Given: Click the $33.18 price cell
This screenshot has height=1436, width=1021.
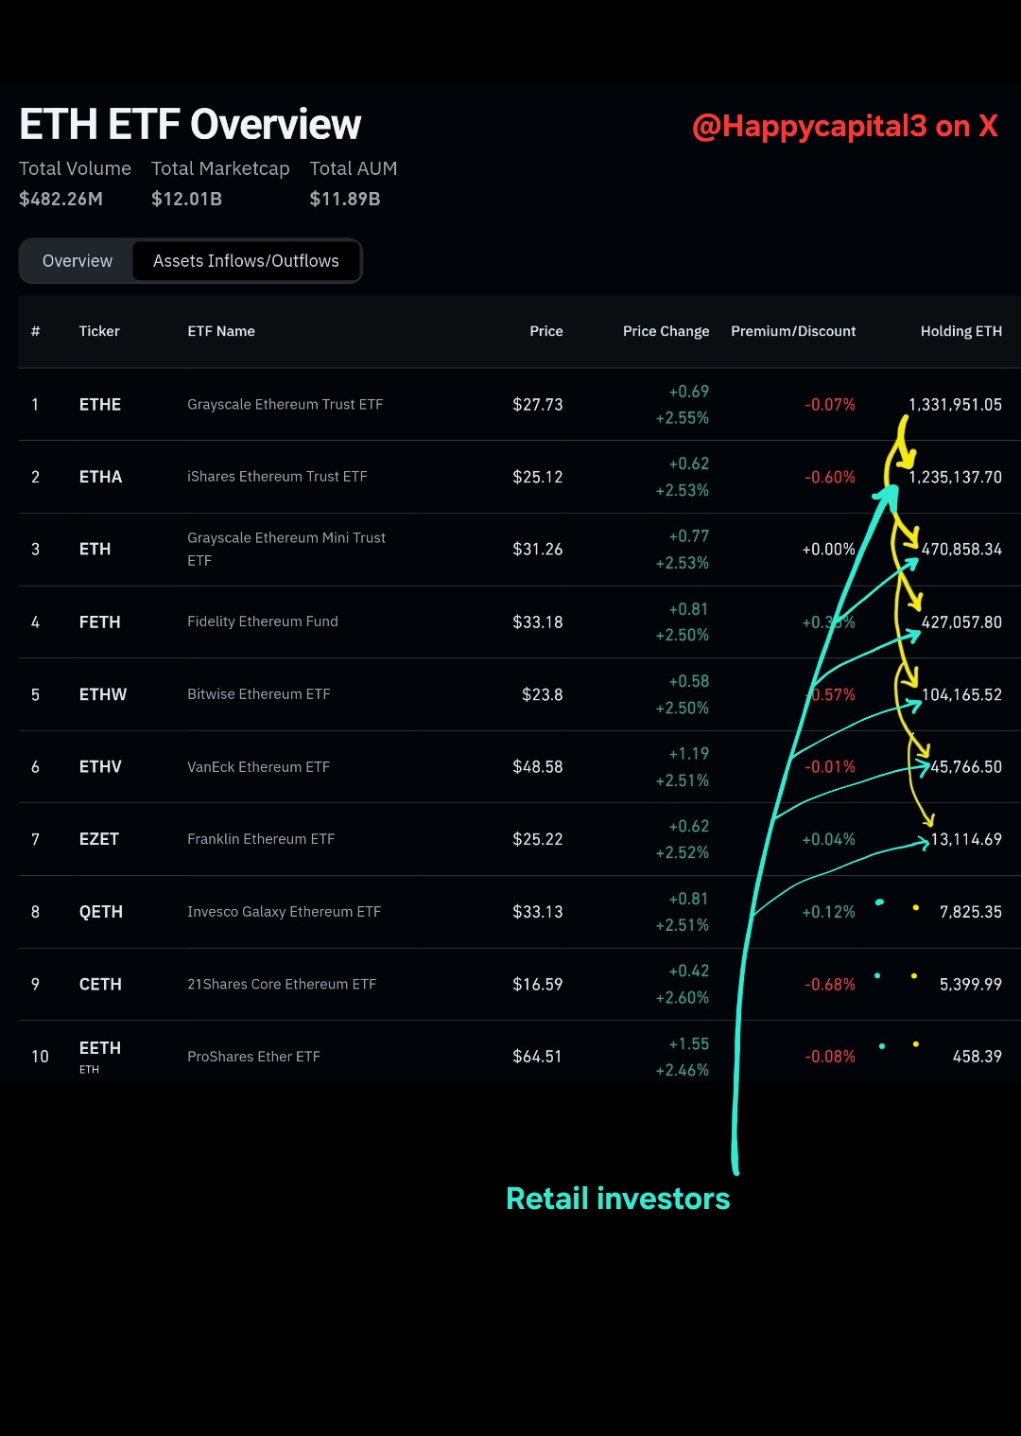Looking at the screenshot, I should (538, 622).
